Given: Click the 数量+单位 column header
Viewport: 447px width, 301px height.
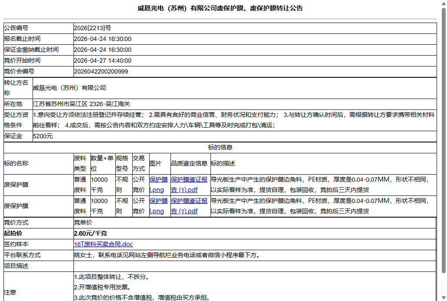Looking at the screenshot, I should [103, 163].
